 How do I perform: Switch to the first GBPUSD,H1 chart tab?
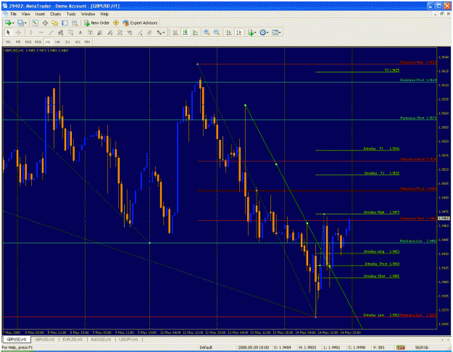(x=17, y=340)
